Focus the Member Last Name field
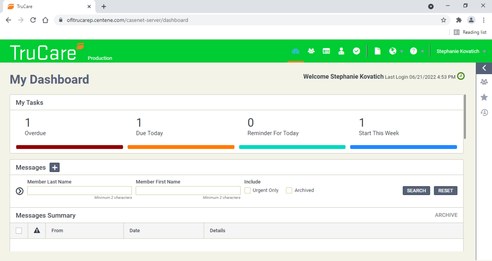Viewport: 492px width, 261px height. tap(80, 190)
